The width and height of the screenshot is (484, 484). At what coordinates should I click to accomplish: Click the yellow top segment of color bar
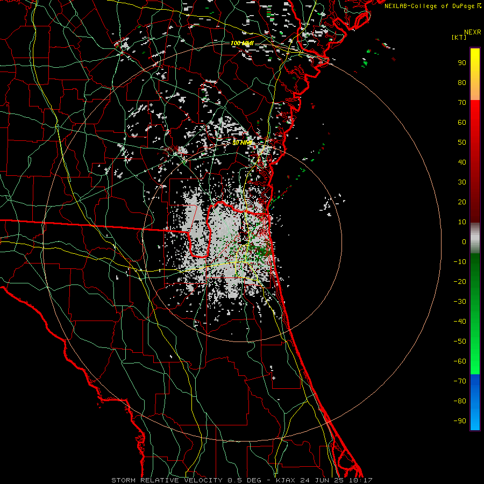(475, 74)
